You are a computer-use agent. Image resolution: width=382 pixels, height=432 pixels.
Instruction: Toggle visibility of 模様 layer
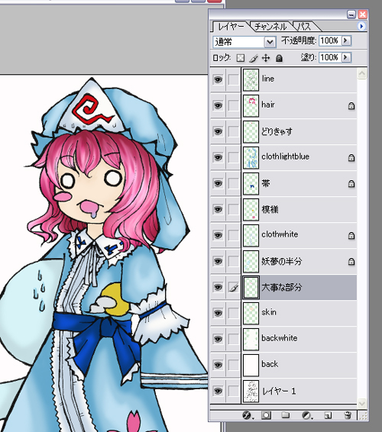pyautogui.click(x=218, y=209)
